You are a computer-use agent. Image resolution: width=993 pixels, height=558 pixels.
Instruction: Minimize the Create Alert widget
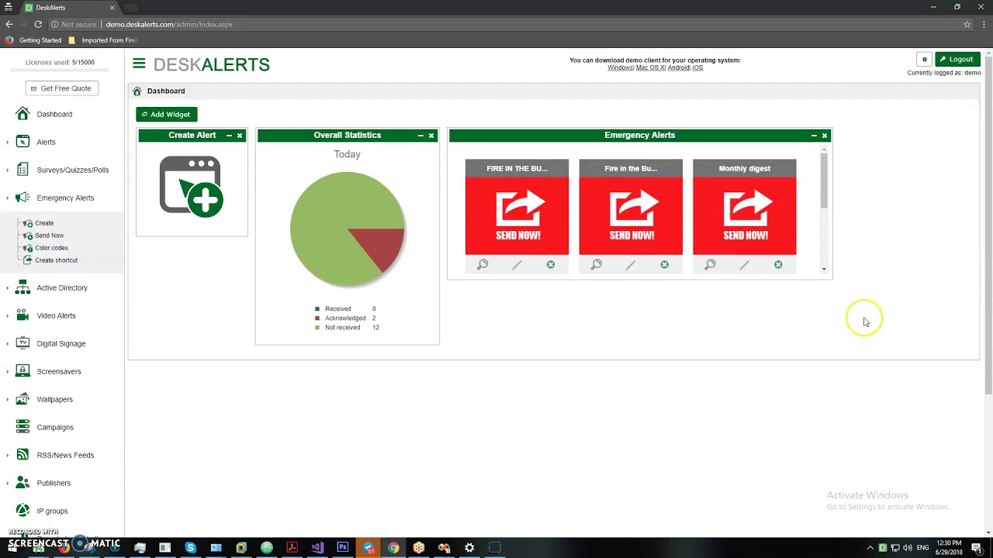(229, 136)
